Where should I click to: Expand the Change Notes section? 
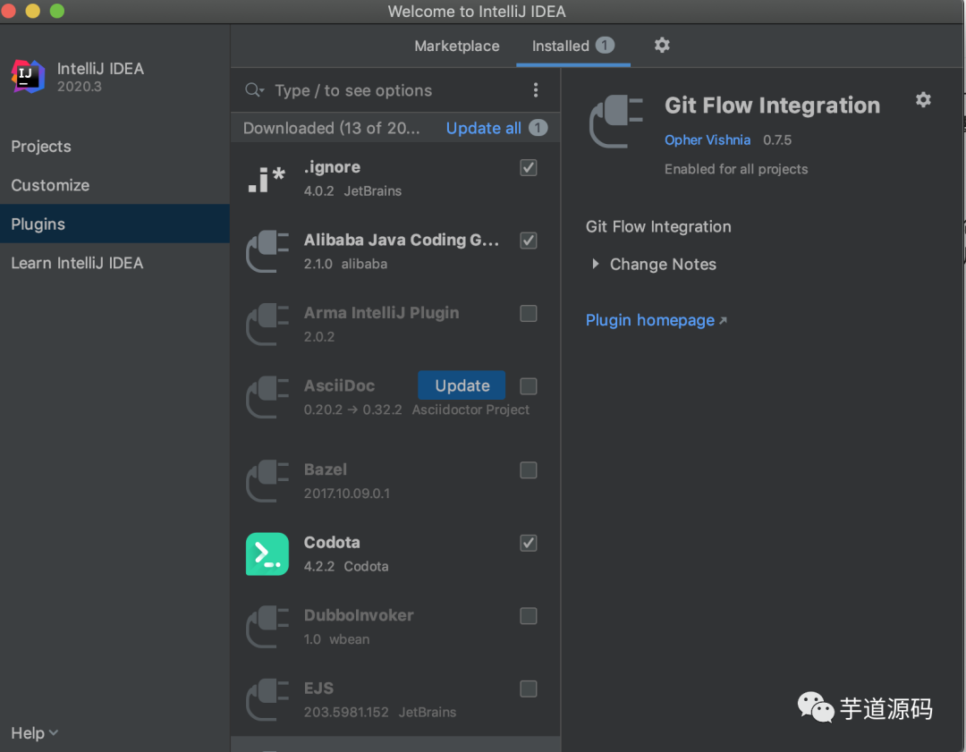[595, 264]
